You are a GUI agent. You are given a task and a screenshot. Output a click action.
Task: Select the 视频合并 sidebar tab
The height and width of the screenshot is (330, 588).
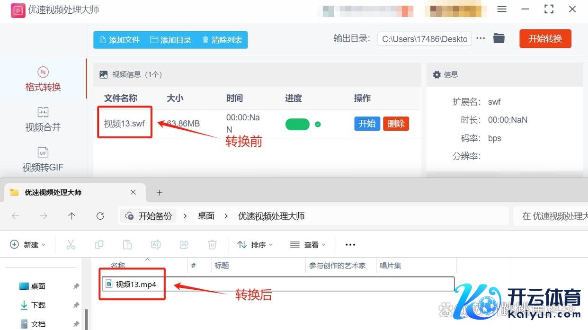click(43, 119)
